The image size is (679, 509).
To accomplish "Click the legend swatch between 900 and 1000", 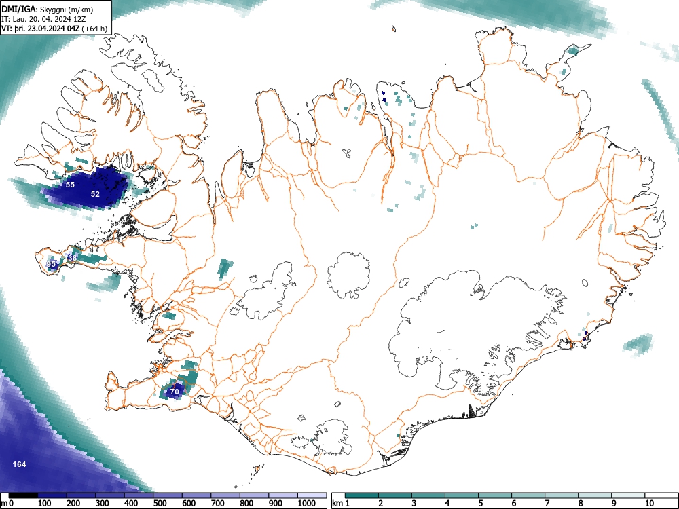I will (283, 495).
